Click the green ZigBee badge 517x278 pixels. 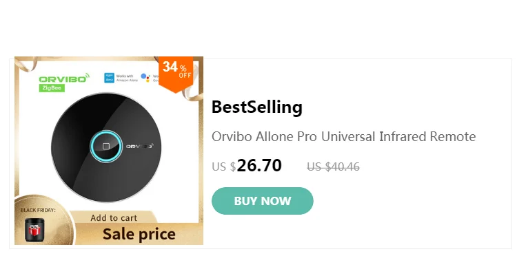coord(52,88)
